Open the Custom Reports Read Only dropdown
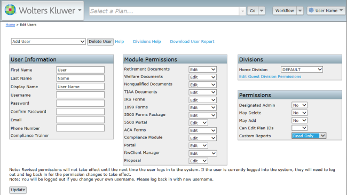 [309, 136]
